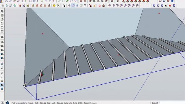
Task: Click the green box toolbar icon
Action: [x=15, y=5]
